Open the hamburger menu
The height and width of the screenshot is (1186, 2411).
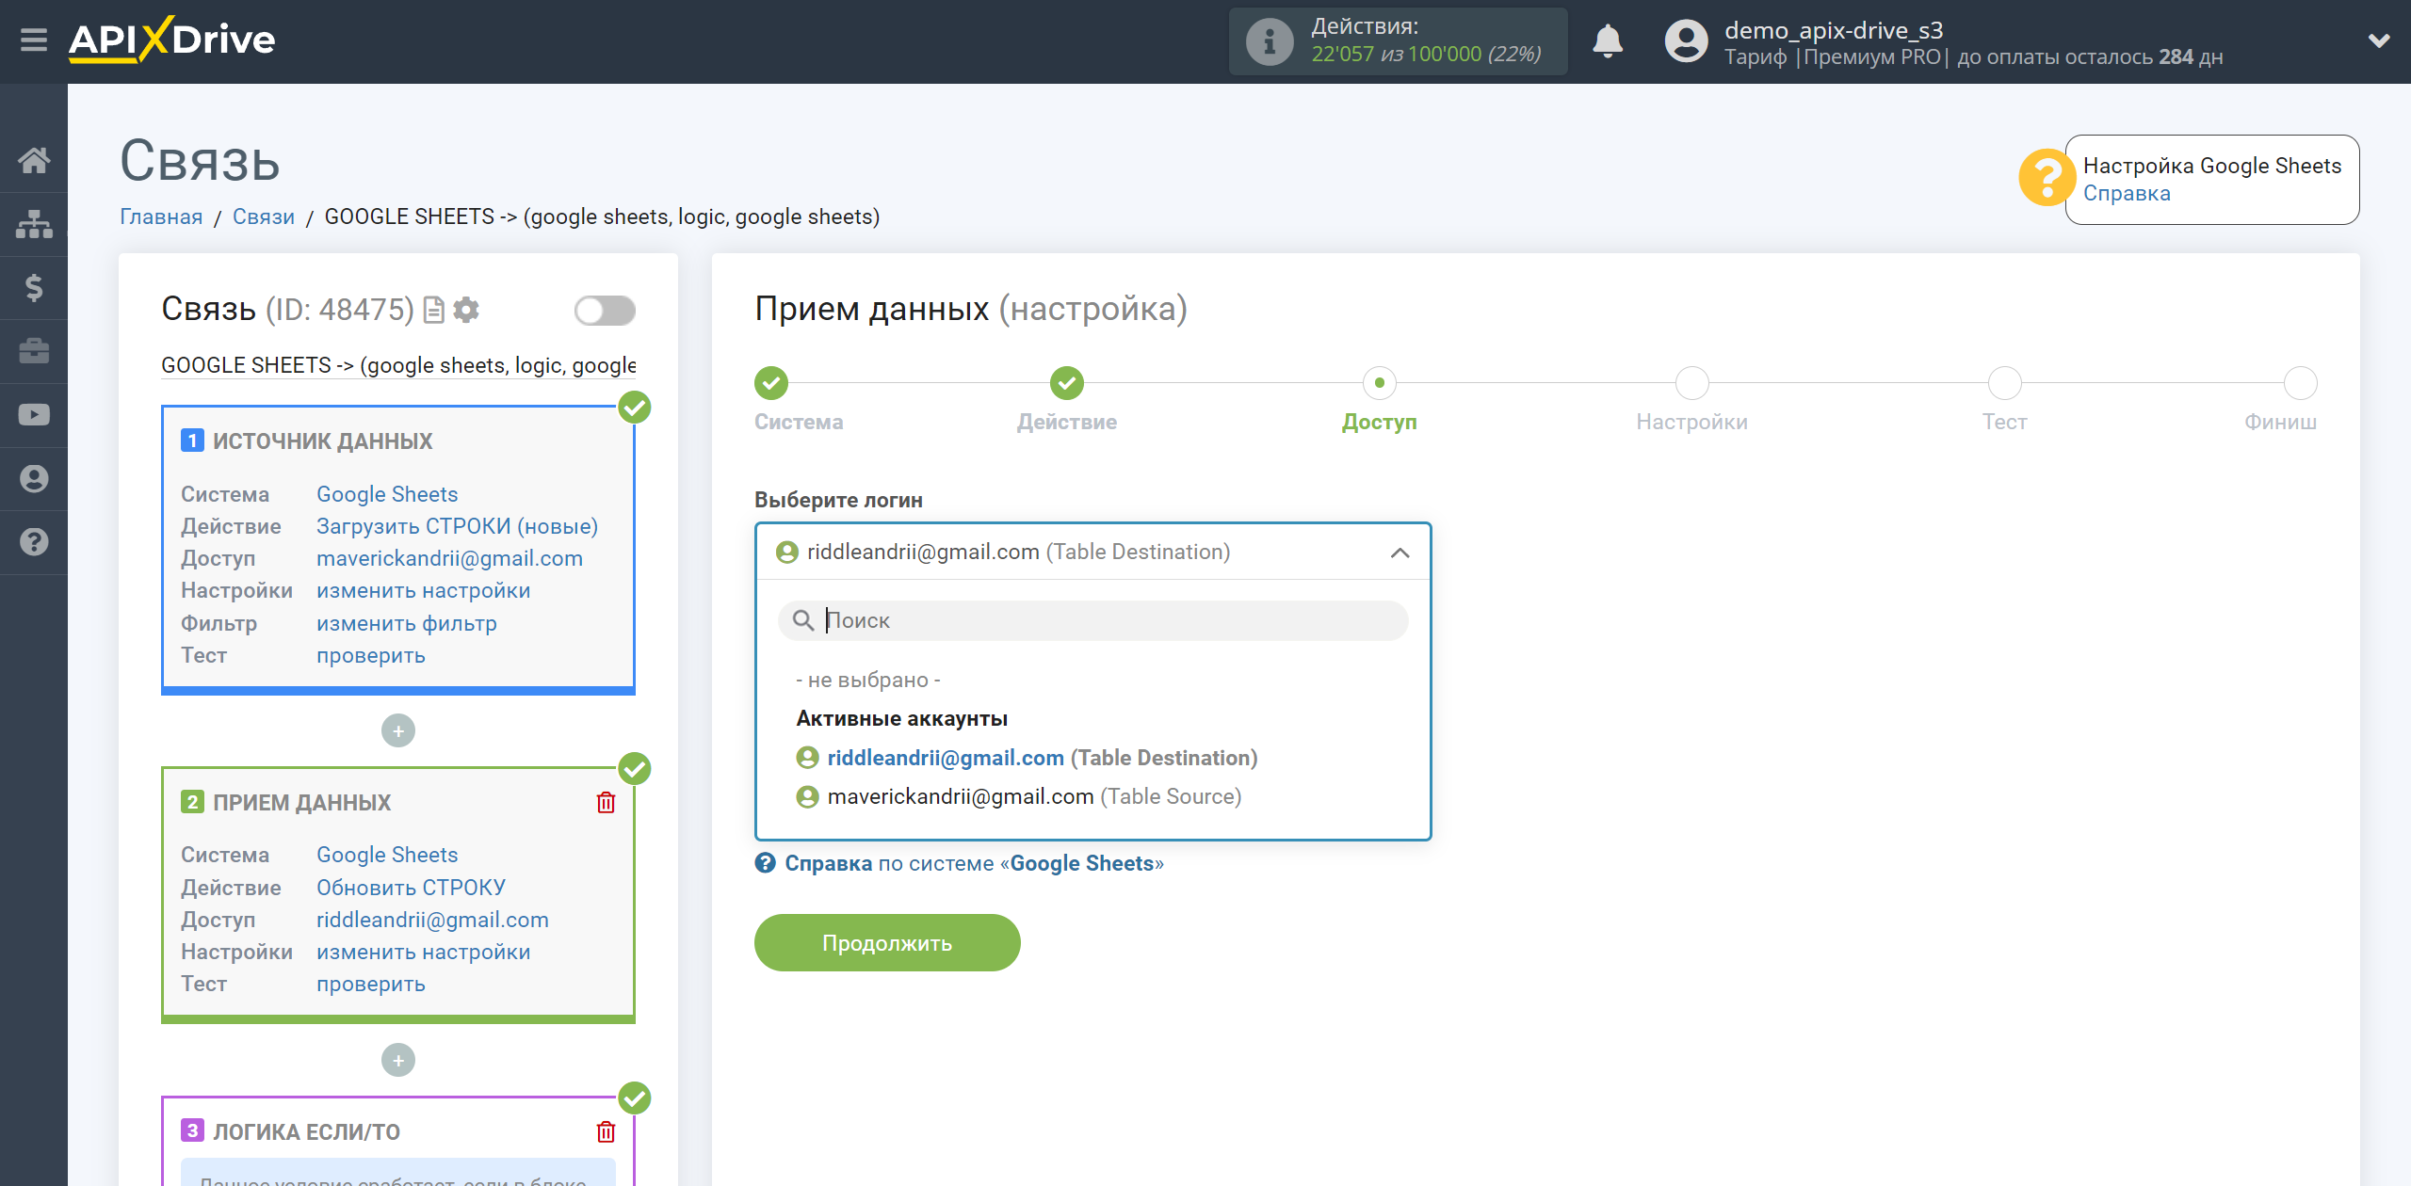coord(34,40)
